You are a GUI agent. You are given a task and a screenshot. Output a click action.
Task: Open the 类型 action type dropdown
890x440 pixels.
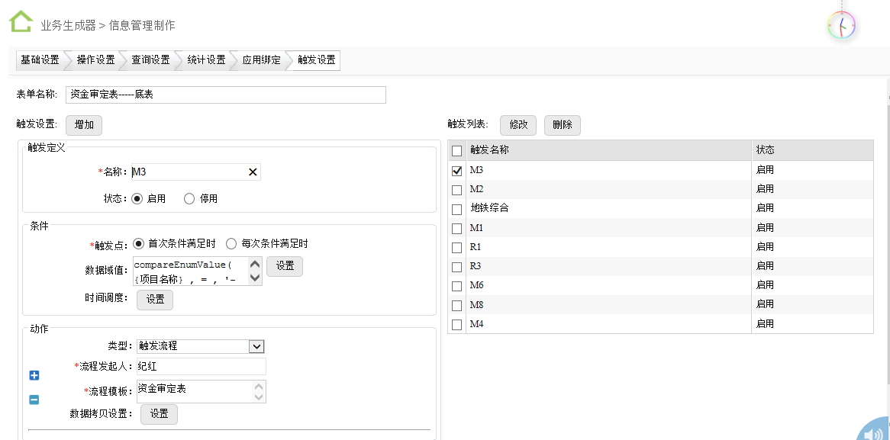pos(256,346)
